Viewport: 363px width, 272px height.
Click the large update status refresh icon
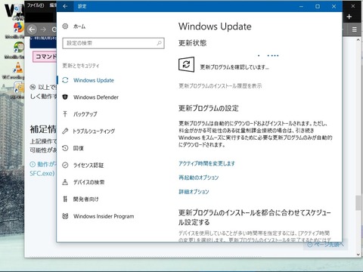click(x=186, y=64)
